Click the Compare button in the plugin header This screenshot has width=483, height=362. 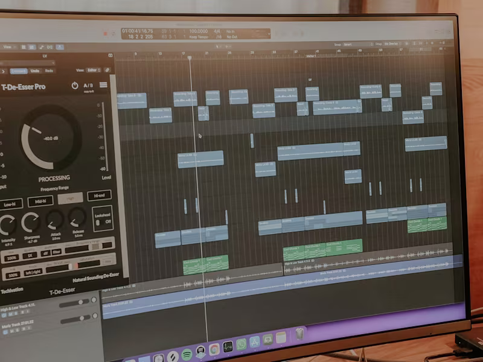(19, 71)
